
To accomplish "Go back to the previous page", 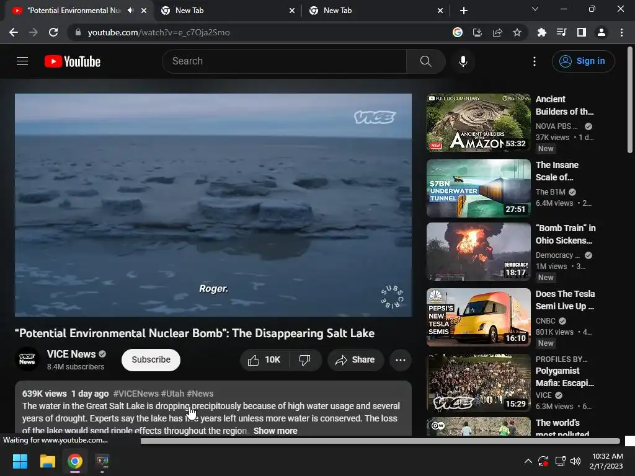I will (14, 32).
